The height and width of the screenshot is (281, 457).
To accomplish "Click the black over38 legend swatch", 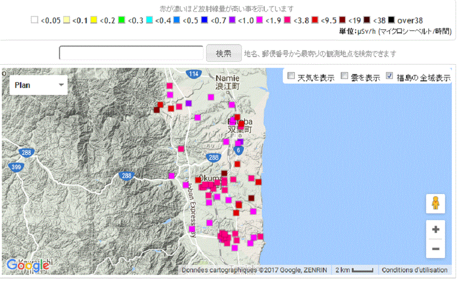I will click(391, 20).
